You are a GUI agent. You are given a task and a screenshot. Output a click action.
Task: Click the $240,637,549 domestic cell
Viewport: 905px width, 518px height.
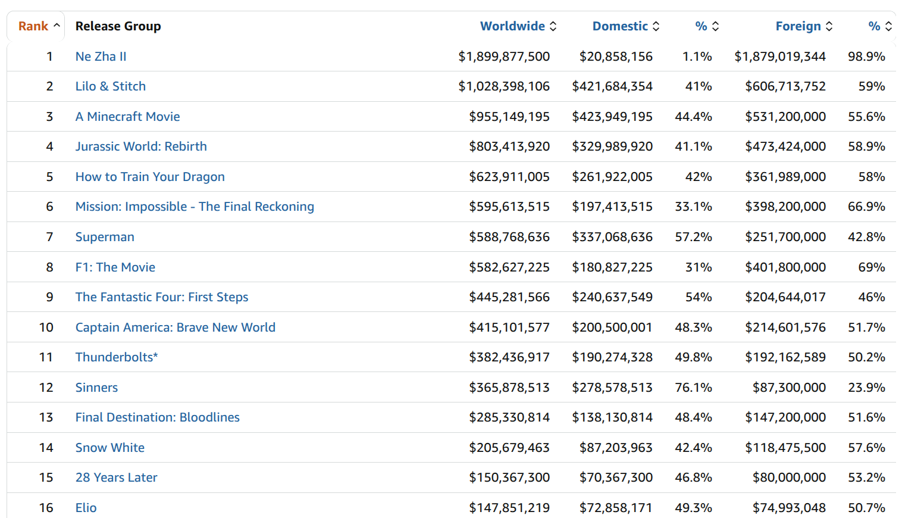click(x=612, y=297)
